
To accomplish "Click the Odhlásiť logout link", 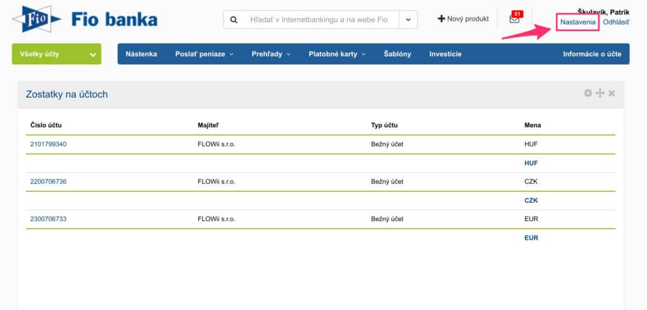I will [616, 22].
